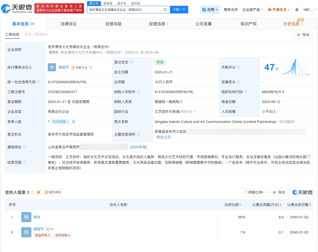Screen dimensions: 318x252
Task: Open partner 杨洋's profile link
Action: click(x=37, y=217)
